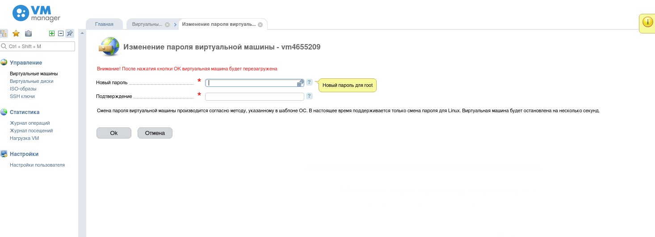Open Журнал операций
Screen dimensions: 655x237
click(30, 123)
